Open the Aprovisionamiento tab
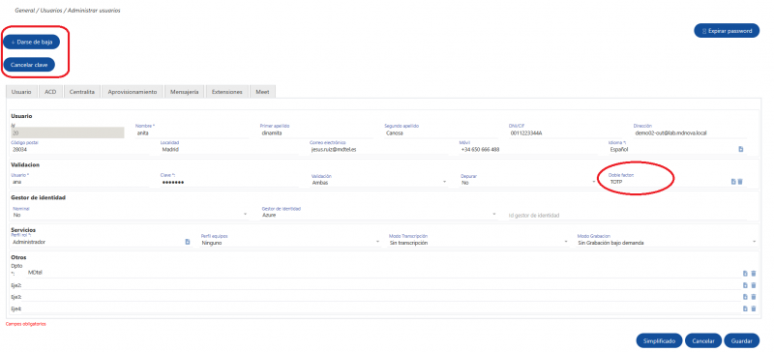 (133, 92)
